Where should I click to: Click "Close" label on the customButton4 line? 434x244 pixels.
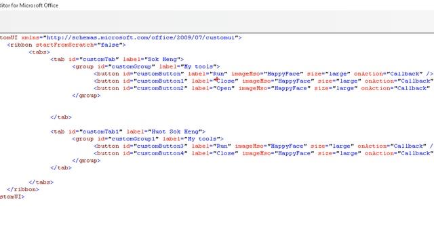pyautogui.click(x=226, y=153)
